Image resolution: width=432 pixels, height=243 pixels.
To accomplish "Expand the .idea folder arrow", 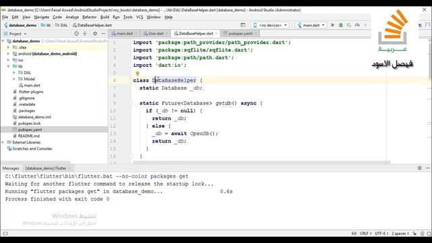I will pyautogui.click(x=9, y=47).
